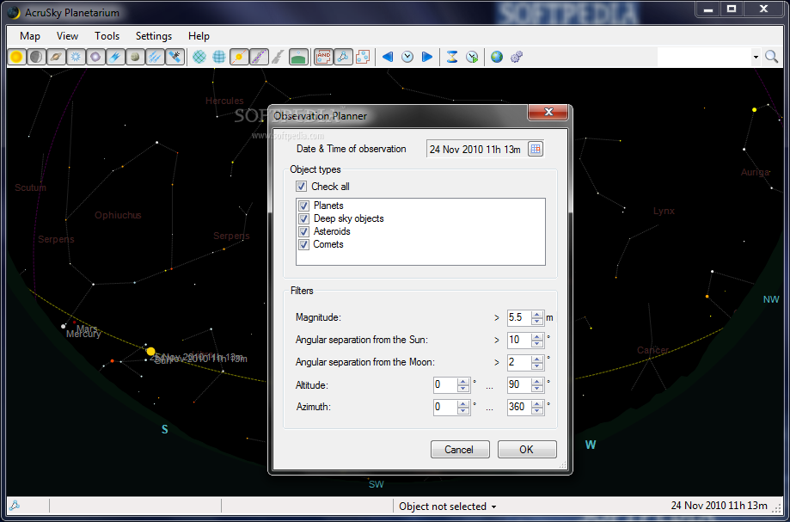Image resolution: width=790 pixels, height=522 pixels.
Task: Open the hourglass date and time tool
Action: tap(452, 57)
